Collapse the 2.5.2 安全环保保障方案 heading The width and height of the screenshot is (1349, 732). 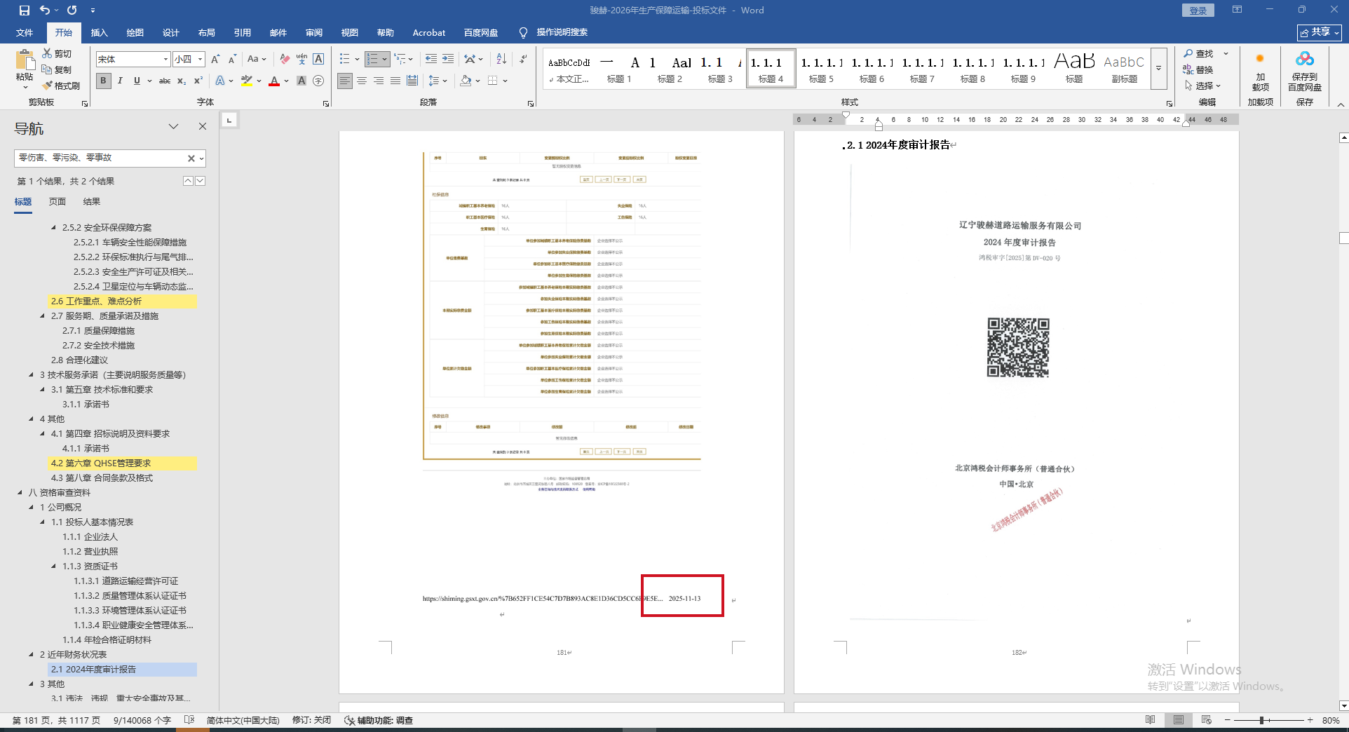pos(54,228)
